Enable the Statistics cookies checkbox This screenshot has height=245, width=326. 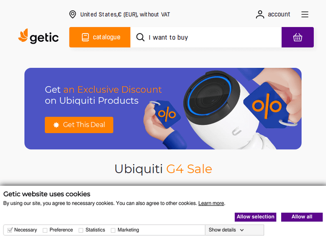[81, 230]
